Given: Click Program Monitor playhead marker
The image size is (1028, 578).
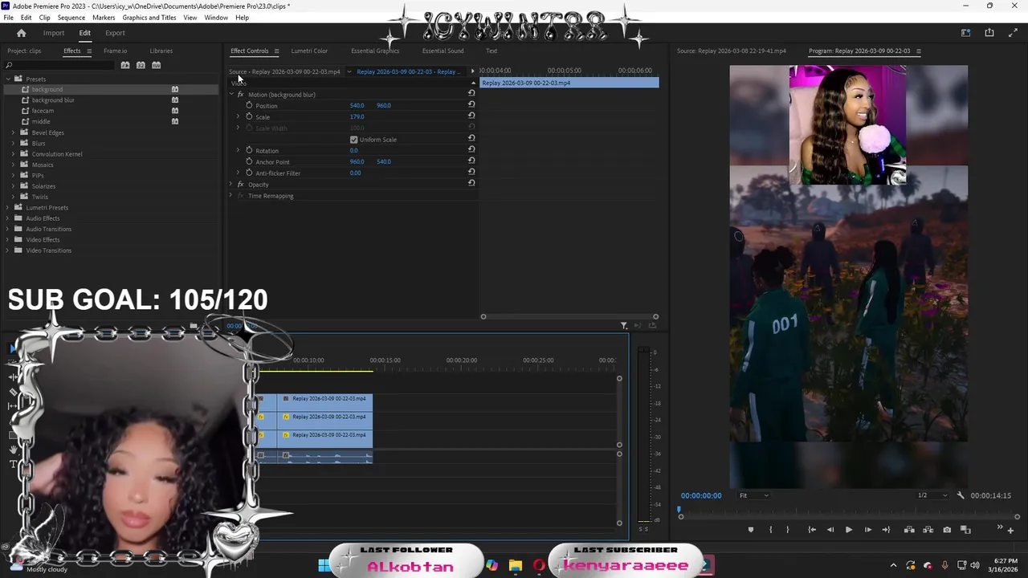Looking at the screenshot, I should [x=679, y=510].
